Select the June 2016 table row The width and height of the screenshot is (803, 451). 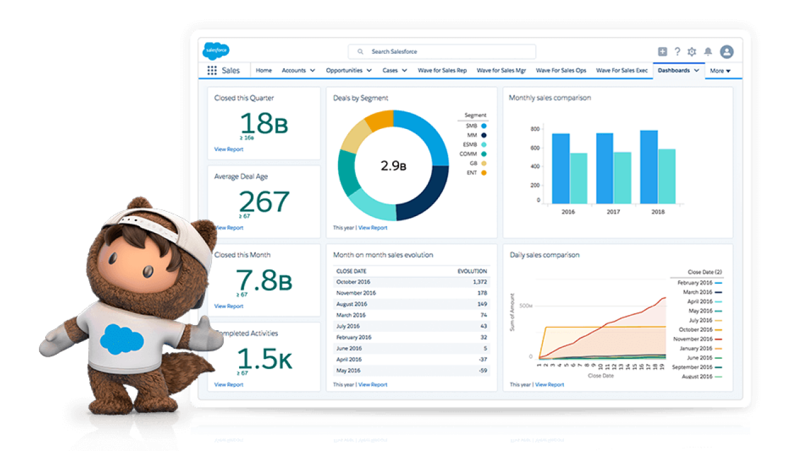(x=411, y=348)
